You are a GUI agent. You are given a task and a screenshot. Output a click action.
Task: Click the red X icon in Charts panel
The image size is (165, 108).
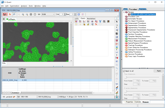pyautogui.click(x=96, y=24)
